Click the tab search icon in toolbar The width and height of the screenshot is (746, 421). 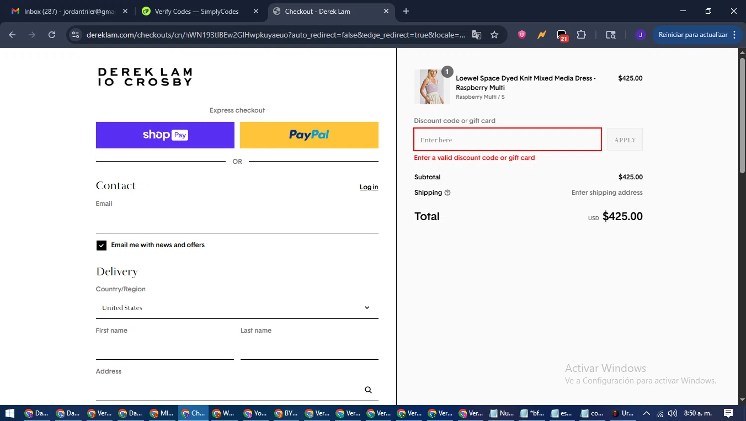point(610,35)
